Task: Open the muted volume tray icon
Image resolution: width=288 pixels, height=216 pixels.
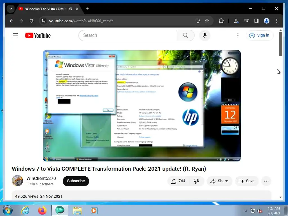Action: click(x=260, y=211)
